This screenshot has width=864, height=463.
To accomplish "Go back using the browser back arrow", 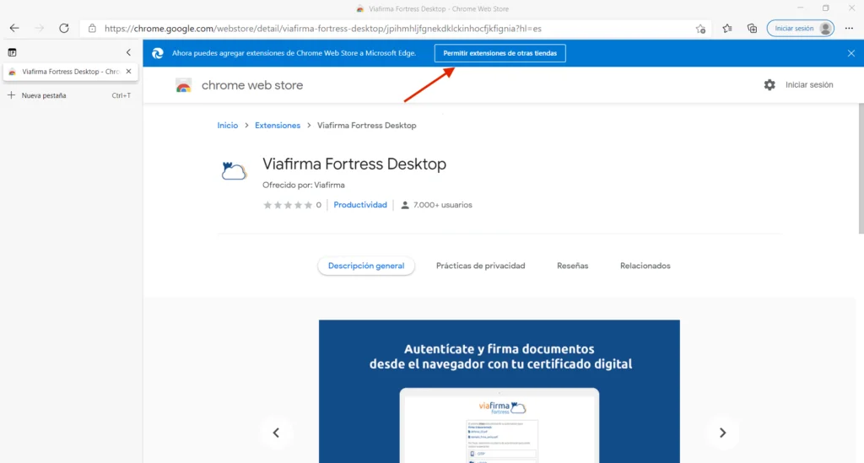I will (x=14, y=28).
